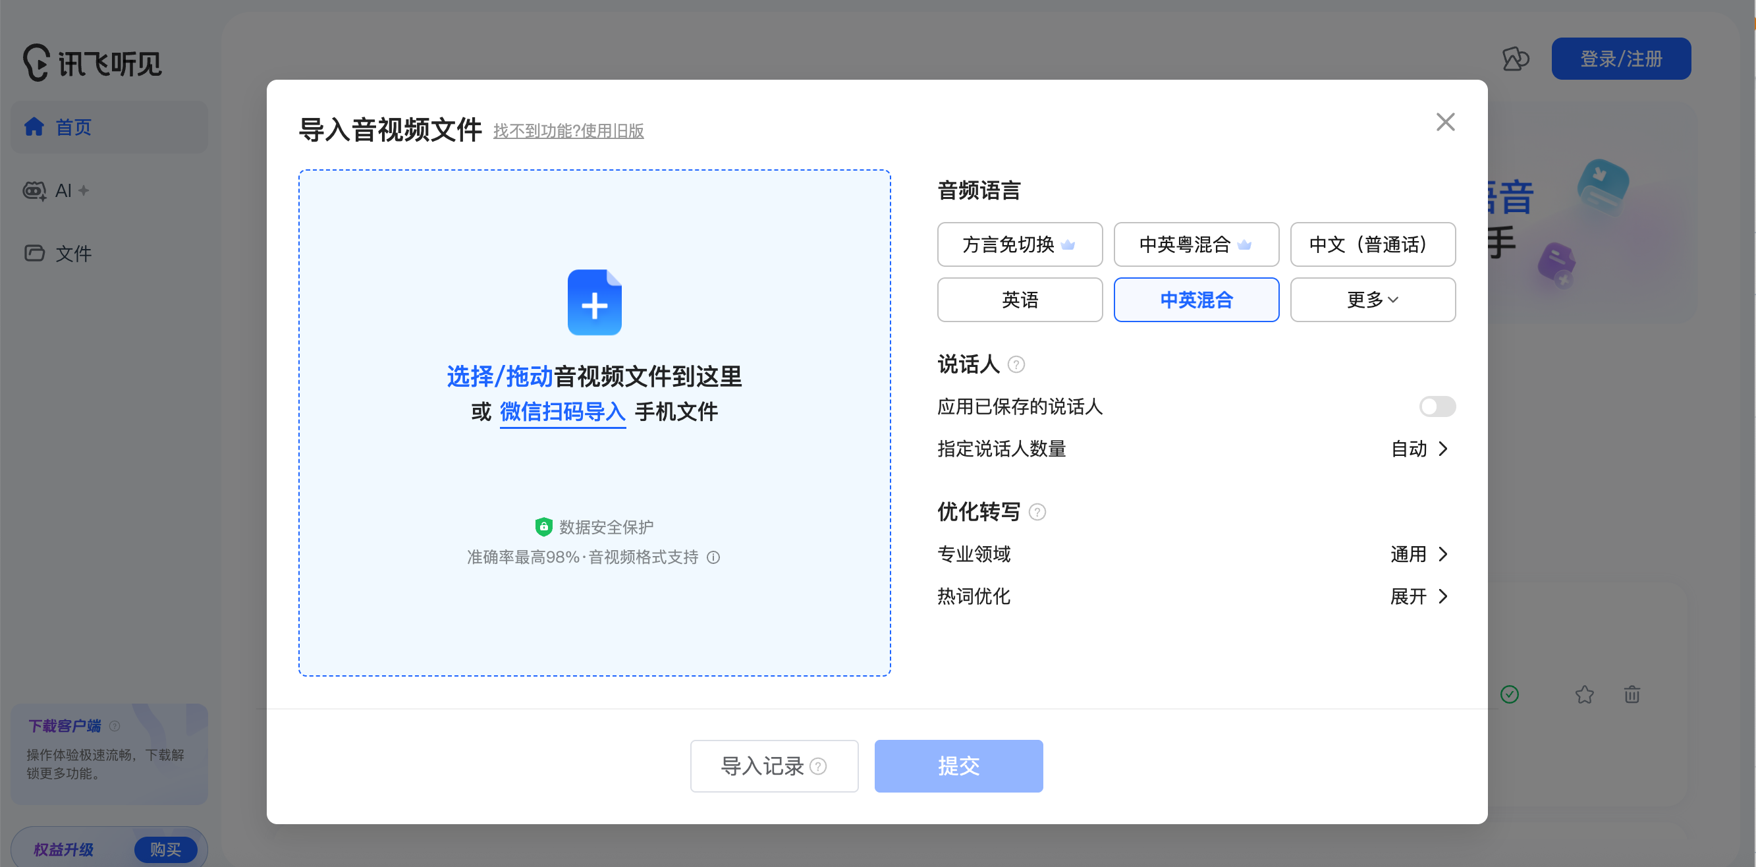Viewport: 1756px width, 867px height.
Task: Enable the 应用已保存的说话人 toggle
Action: [x=1437, y=407]
